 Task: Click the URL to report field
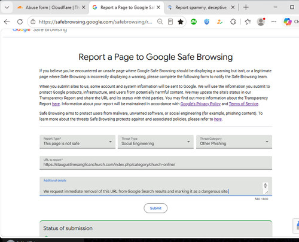[155, 163]
